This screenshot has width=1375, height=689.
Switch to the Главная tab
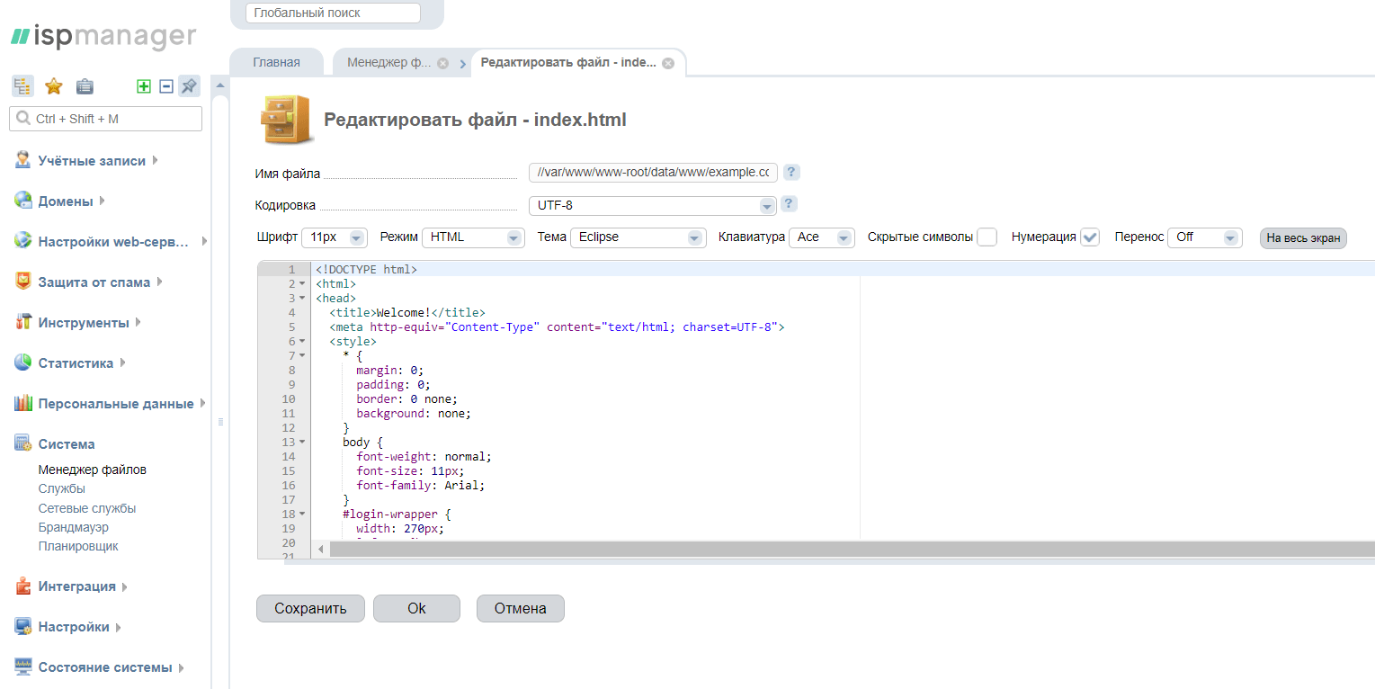[x=276, y=63]
